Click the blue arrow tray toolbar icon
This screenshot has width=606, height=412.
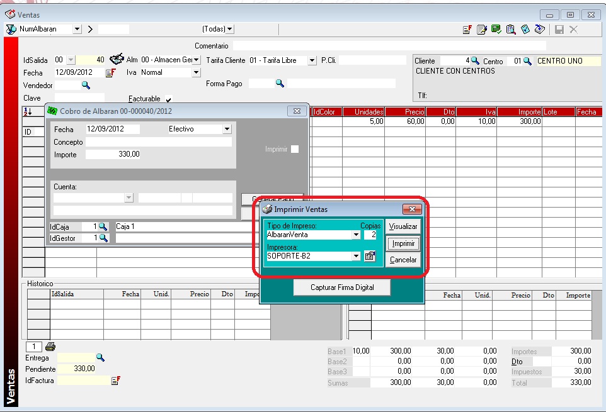(x=539, y=30)
